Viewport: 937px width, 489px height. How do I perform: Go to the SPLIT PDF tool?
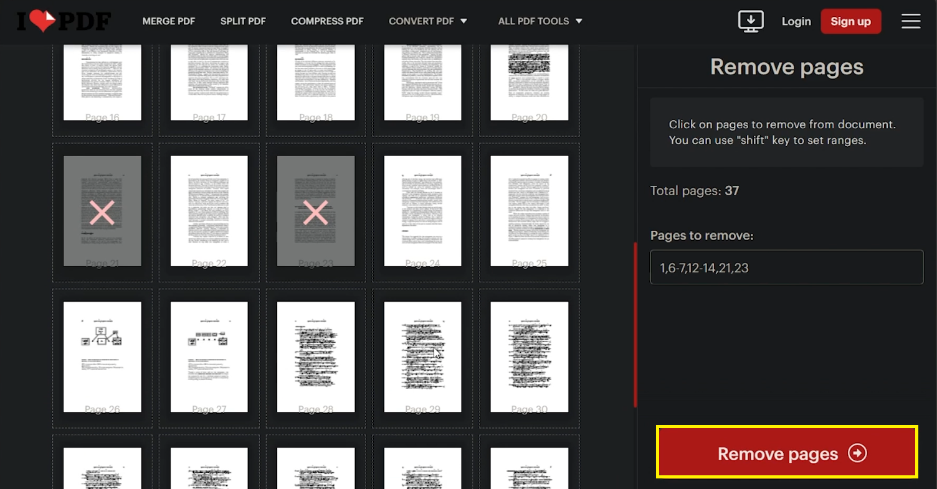(243, 21)
